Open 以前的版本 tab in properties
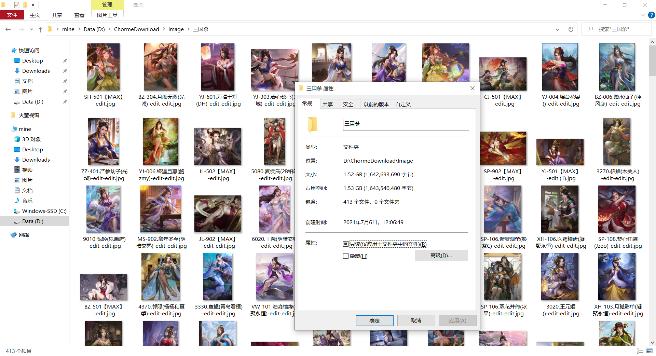Image resolution: width=656 pixels, height=356 pixels. click(x=376, y=104)
